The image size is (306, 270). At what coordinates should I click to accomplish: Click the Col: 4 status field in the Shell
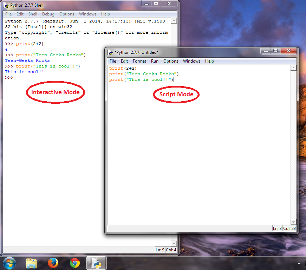171,250
